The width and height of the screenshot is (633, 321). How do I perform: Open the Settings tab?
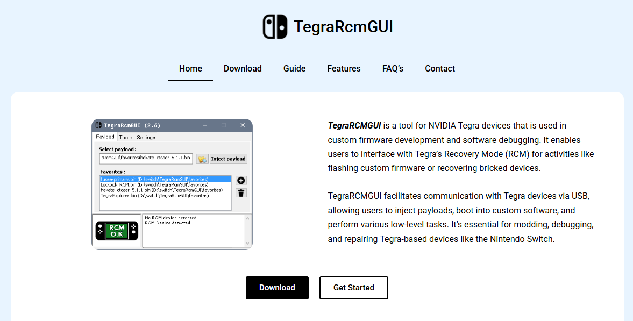pyautogui.click(x=146, y=137)
